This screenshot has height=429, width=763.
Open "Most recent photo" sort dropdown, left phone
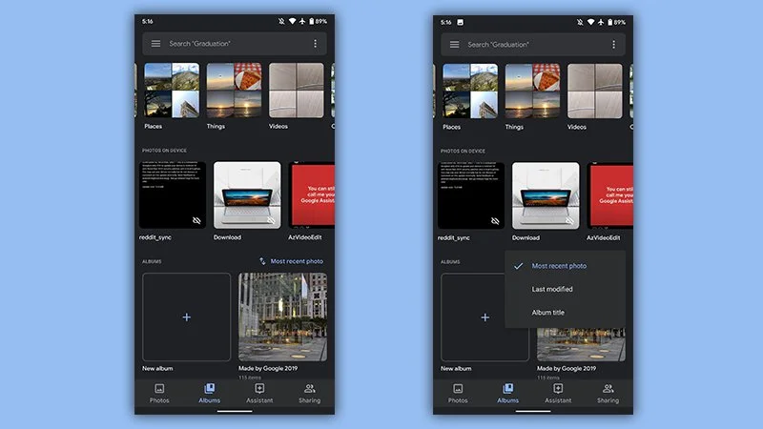(291, 261)
